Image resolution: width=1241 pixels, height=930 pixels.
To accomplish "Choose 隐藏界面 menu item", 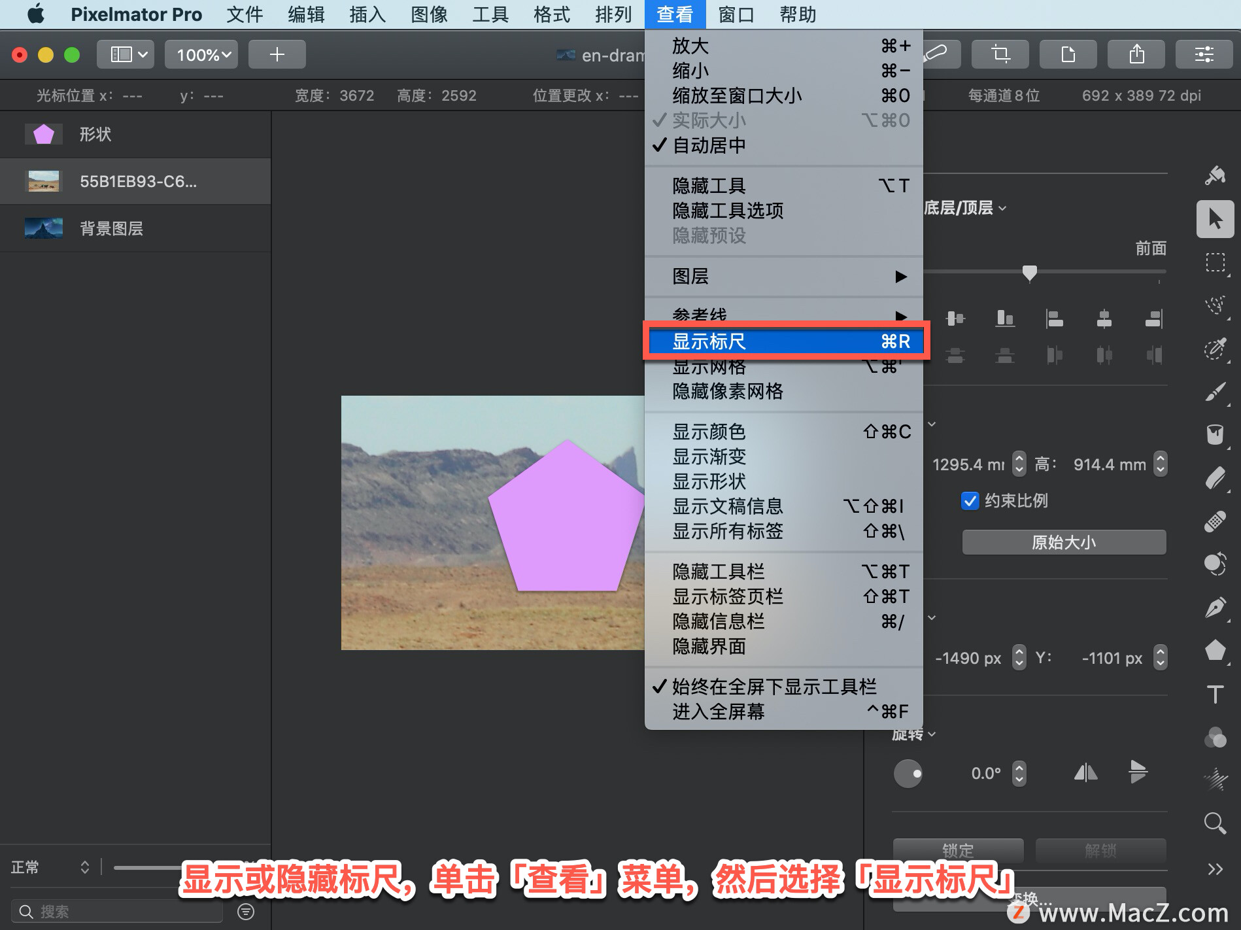I will (x=783, y=646).
